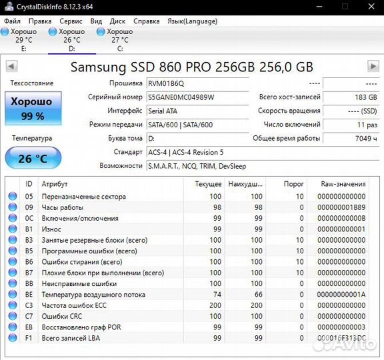Select the Всего записей LBA attribute name

tap(71, 338)
